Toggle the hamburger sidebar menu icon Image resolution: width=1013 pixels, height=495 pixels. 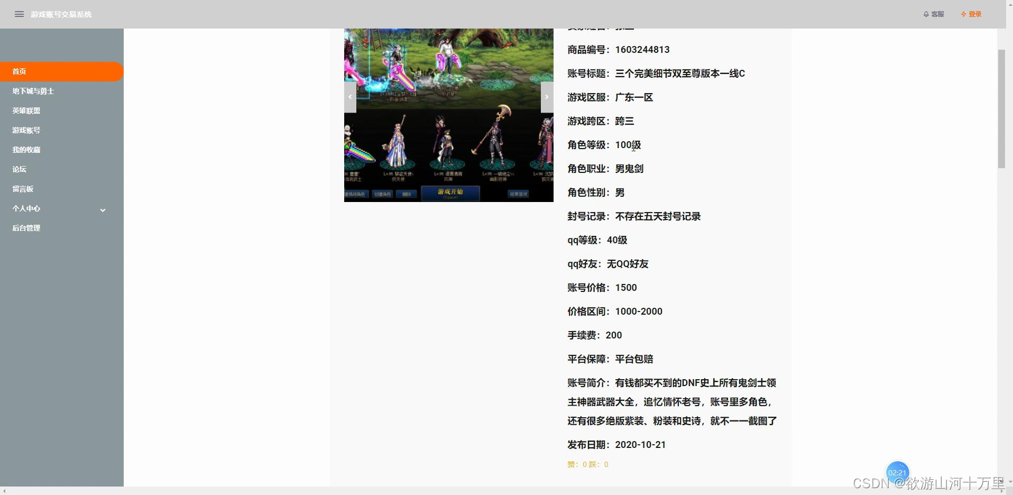pos(19,14)
